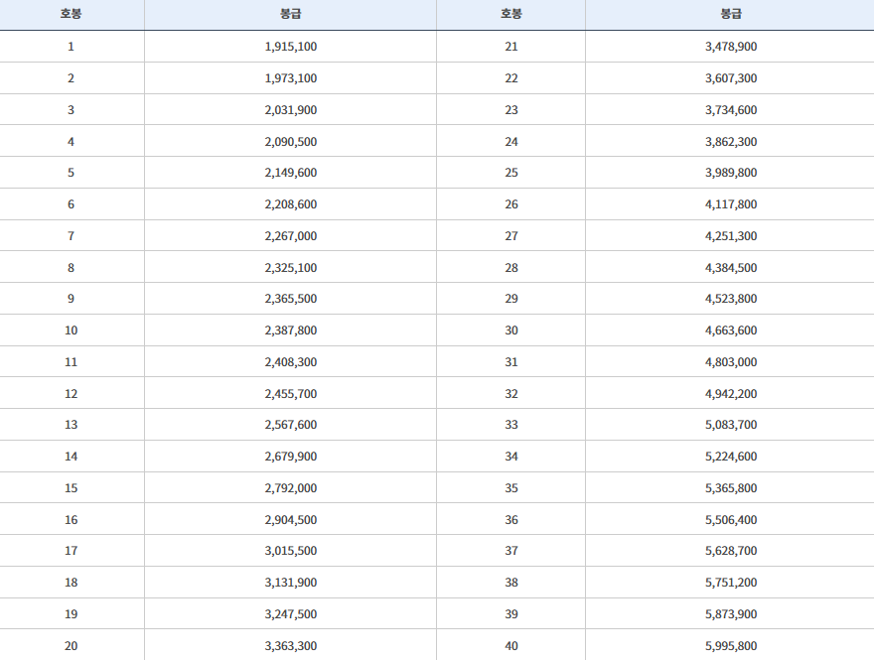Click the amount 2,408,300

(290, 362)
